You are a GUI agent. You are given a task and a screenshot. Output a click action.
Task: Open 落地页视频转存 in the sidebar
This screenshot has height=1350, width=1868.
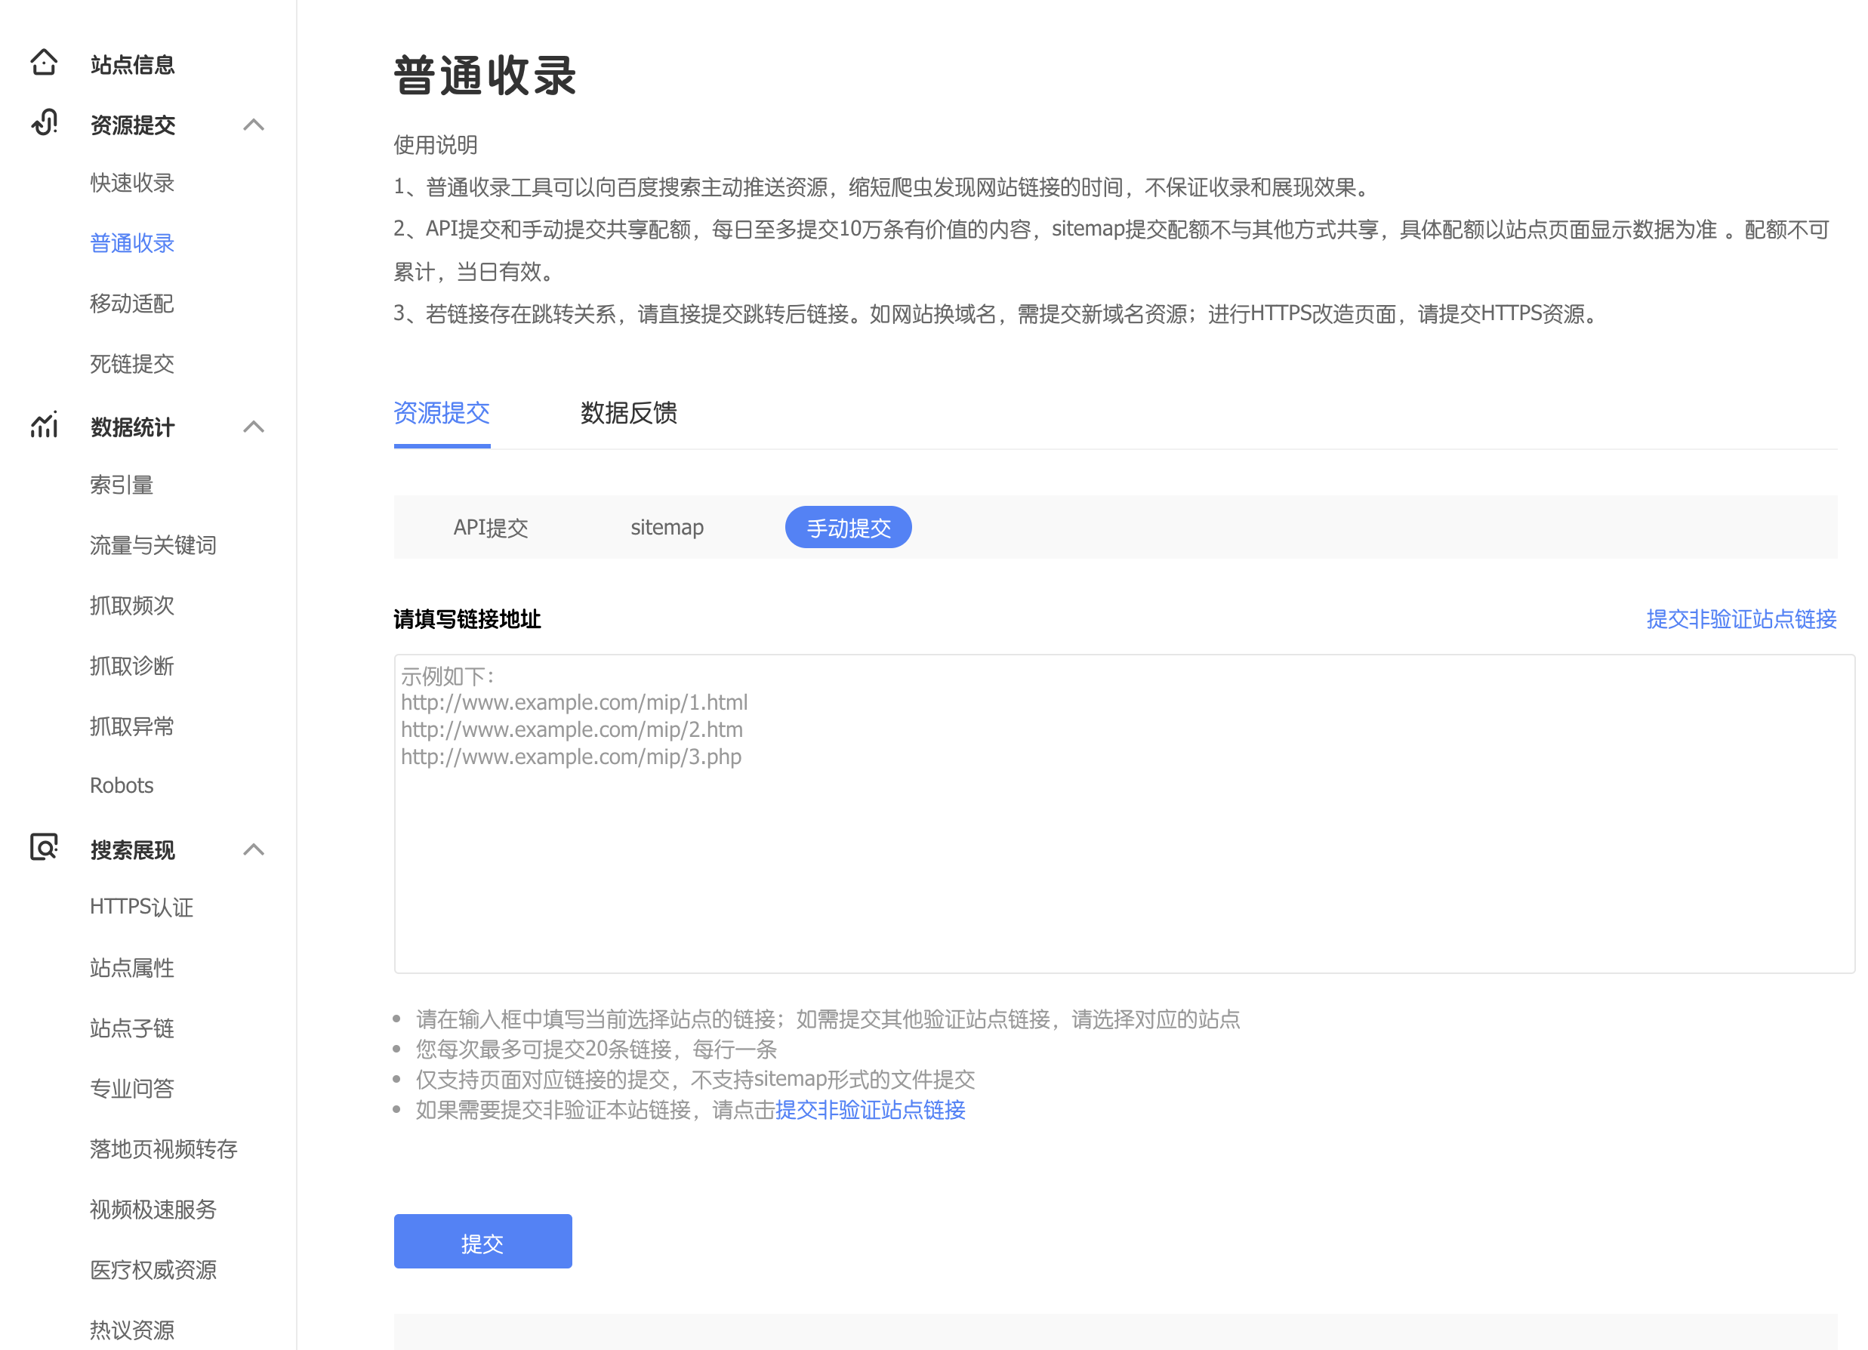(164, 1149)
